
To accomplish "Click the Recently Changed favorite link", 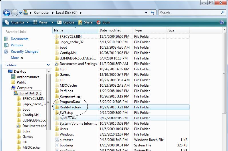I will pyautogui.click(x=24, y=51).
